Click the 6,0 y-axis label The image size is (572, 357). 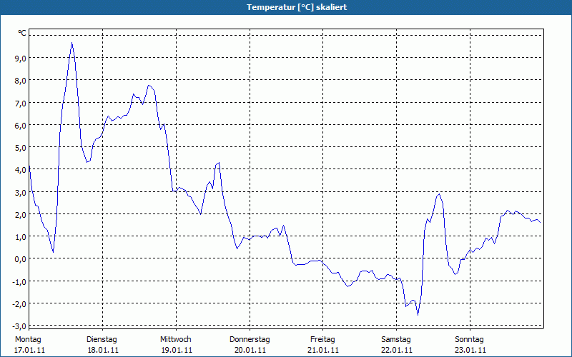[21, 126]
